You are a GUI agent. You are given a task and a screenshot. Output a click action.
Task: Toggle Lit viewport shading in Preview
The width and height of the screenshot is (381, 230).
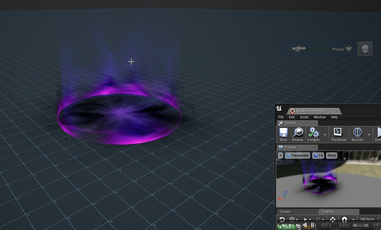(318, 155)
